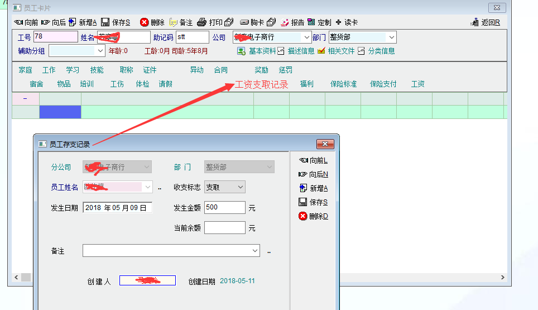Open 备注 notes from the main toolbar
The width and height of the screenshot is (538, 310).
click(x=174, y=22)
